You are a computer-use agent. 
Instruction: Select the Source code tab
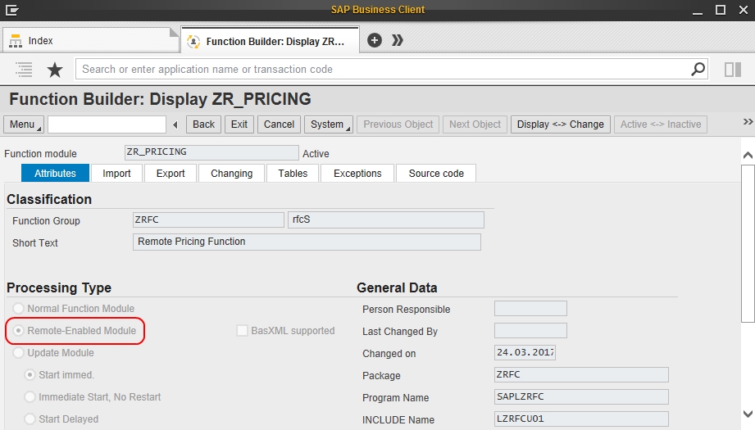click(x=436, y=173)
